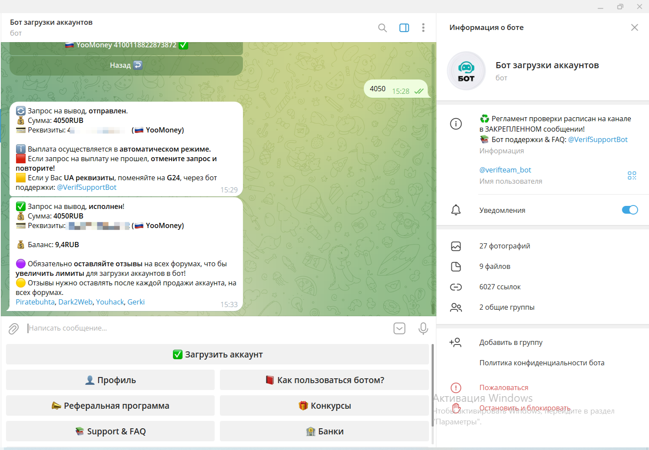The image size is (649, 450).
Task: Hide the bot keyboard using commands icon
Action: pyautogui.click(x=399, y=328)
